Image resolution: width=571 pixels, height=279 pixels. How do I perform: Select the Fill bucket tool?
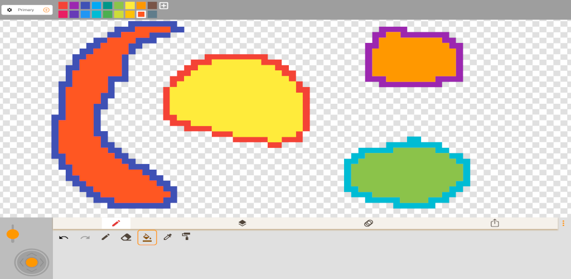[147, 238]
